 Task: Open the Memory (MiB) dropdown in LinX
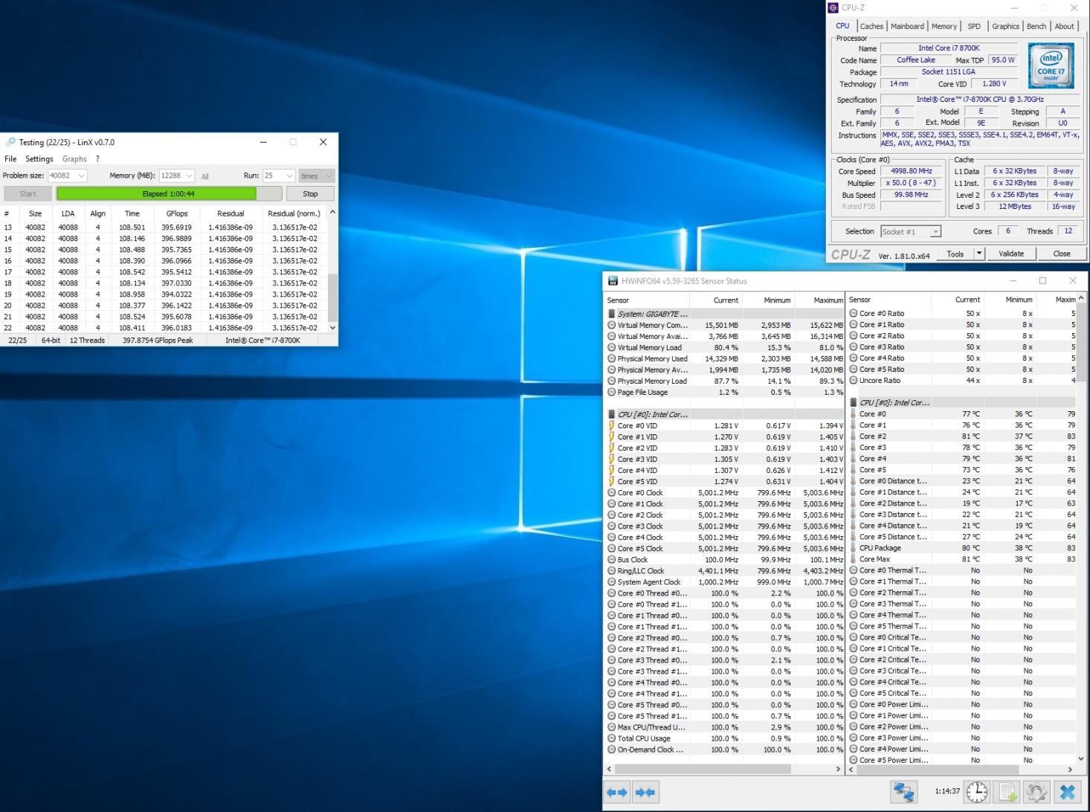(x=189, y=176)
